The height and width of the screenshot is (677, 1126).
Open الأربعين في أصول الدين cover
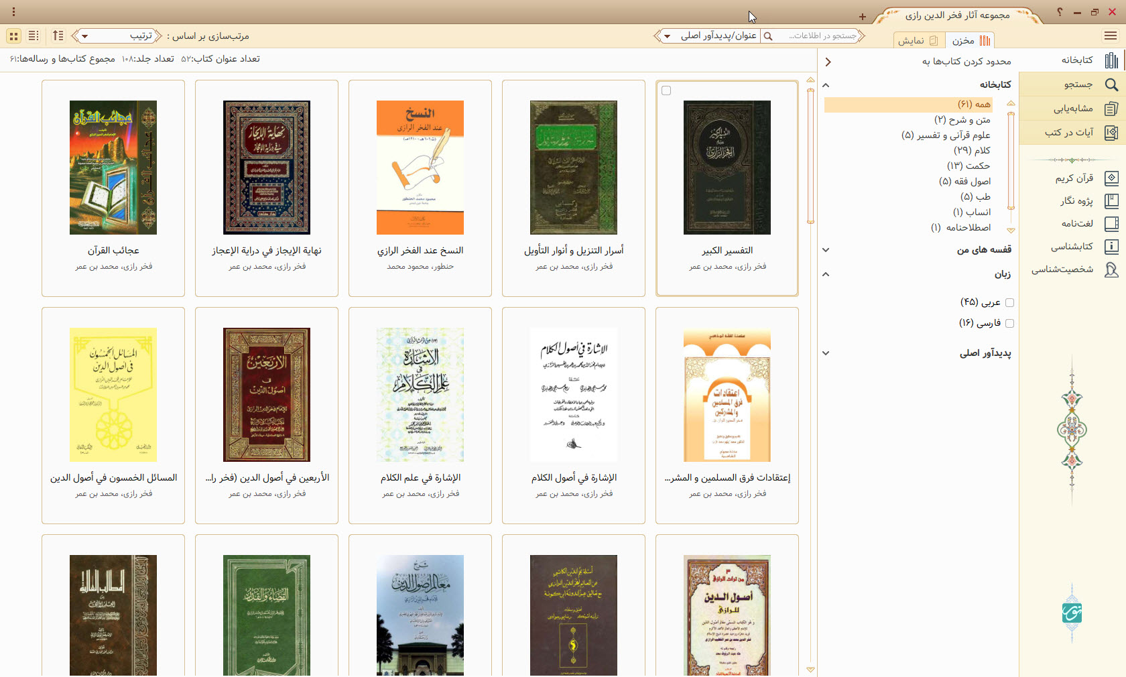pyautogui.click(x=267, y=395)
